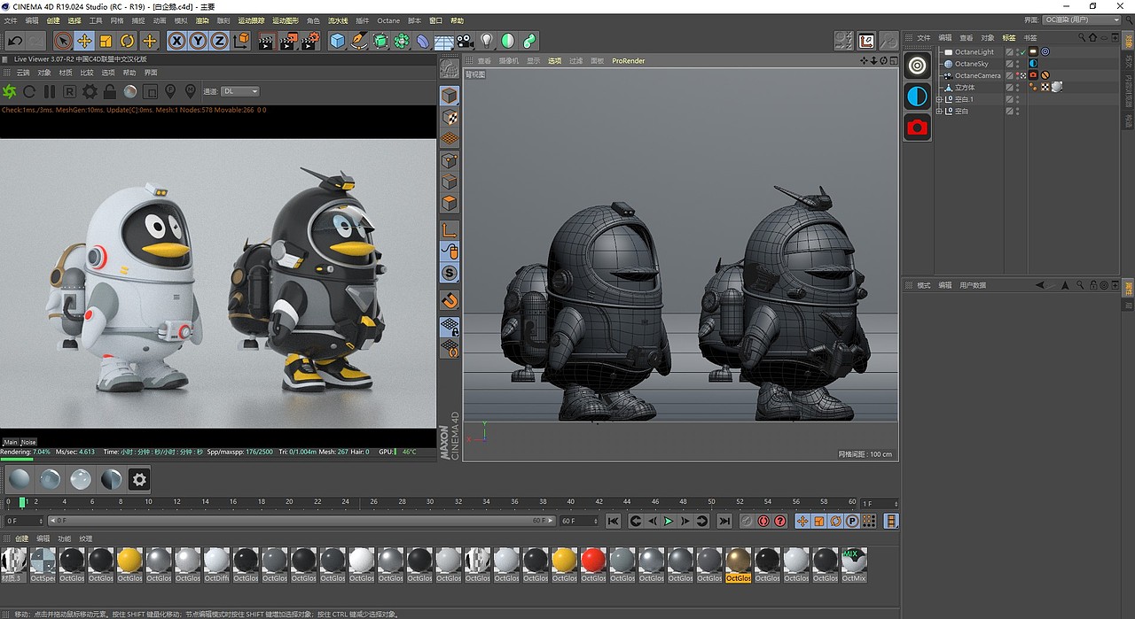Click the Octane Light tag large icon
Image resolution: width=1135 pixels, height=619 pixels.
[918, 66]
